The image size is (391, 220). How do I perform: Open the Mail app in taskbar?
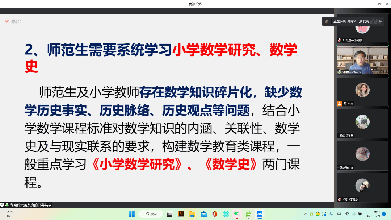(x=203, y=214)
